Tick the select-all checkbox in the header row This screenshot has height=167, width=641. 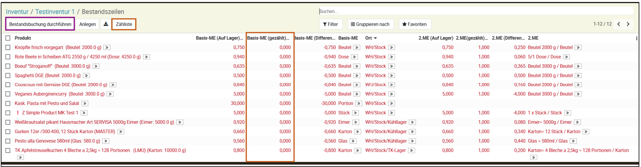click(8, 38)
